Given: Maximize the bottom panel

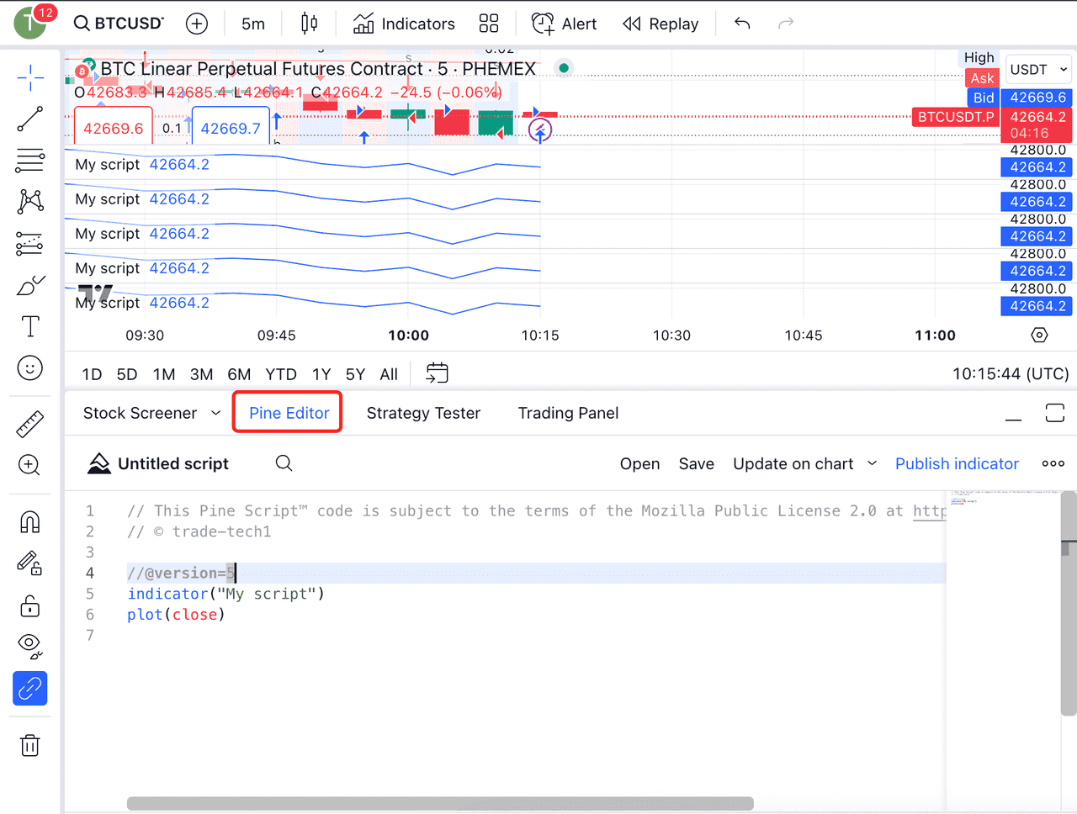Looking at the screenshot, I should pyautogui.click(x=1054, y=413).
